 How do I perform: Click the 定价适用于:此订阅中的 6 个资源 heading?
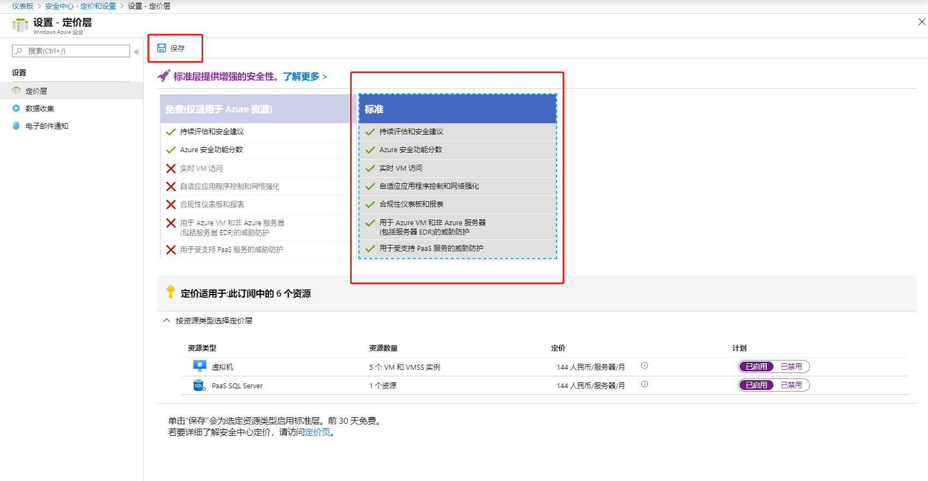point(246,293)
